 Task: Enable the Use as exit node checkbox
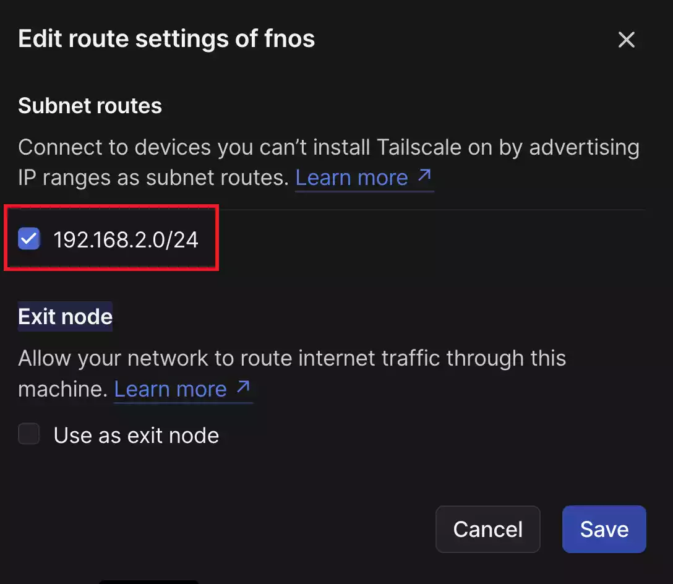[29, 434]
